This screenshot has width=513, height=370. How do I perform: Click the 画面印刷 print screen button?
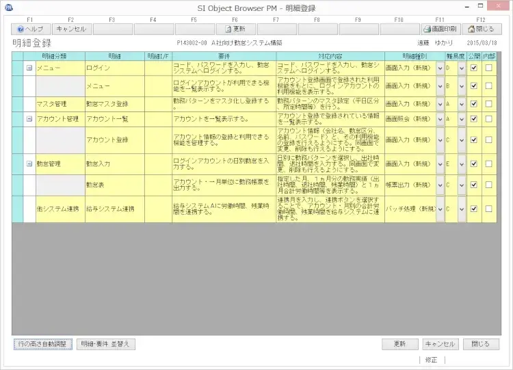click(439, 29)
